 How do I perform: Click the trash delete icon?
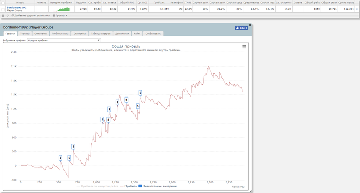tap(3, 16)
